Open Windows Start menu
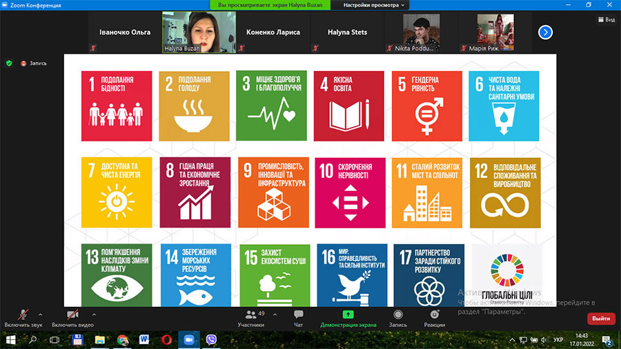Screen dimensions: 621x349 coord(10,340)
